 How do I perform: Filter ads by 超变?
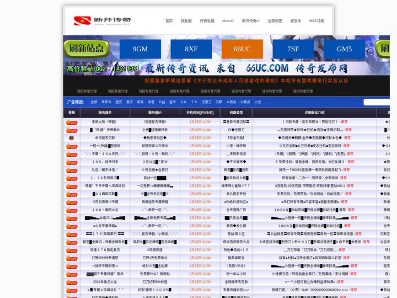119,102
